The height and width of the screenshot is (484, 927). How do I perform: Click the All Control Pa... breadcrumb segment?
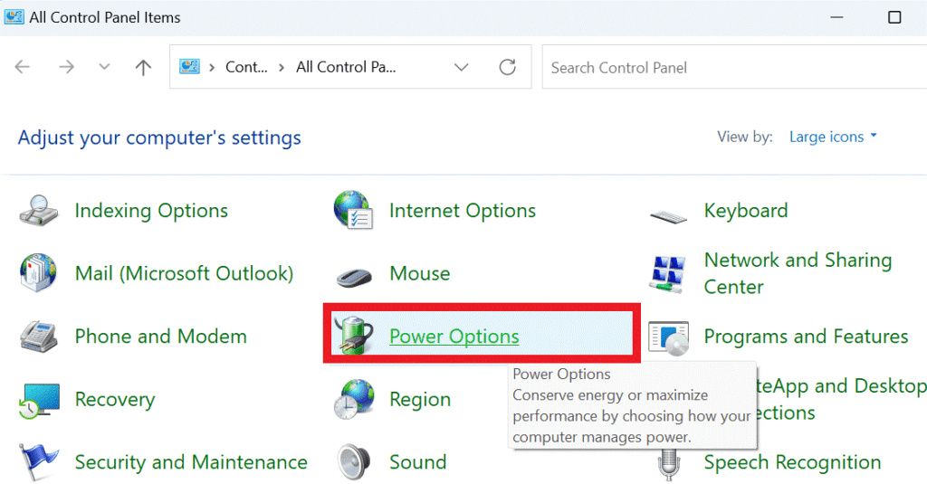click(346, 67)
